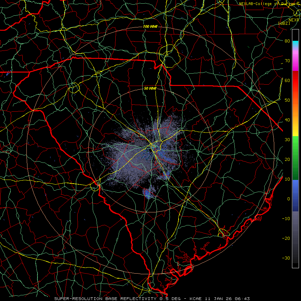Click the 80 value on the dBZ scale
Image resolution: width=301 pixels, height=301 pixels.
287,41
